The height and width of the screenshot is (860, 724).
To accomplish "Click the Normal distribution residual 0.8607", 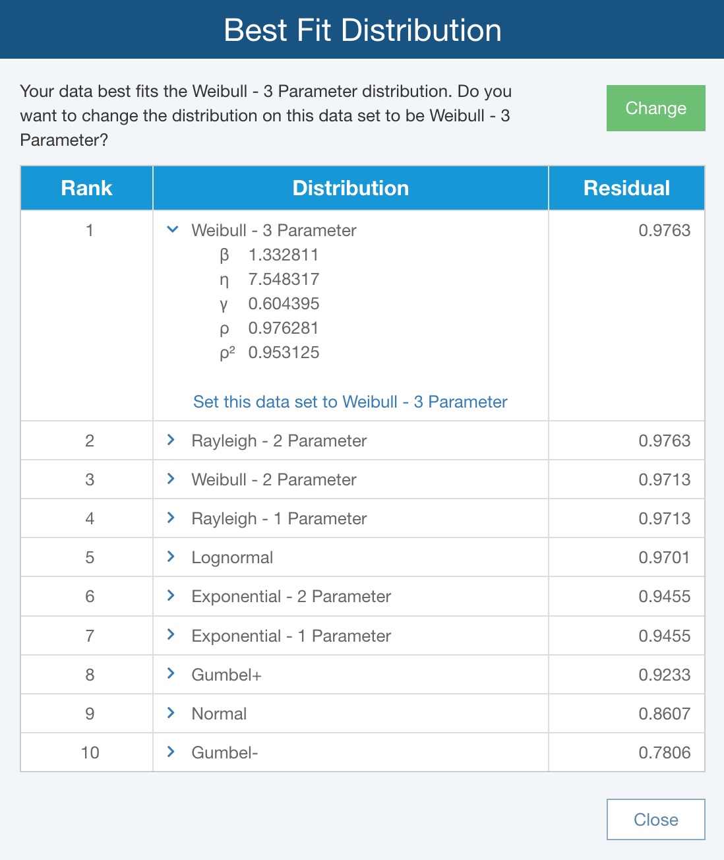I will 664,714.
